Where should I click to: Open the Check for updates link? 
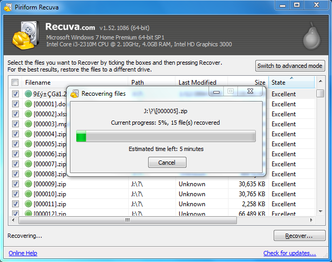pyautogui.click(x=289, y=253)
